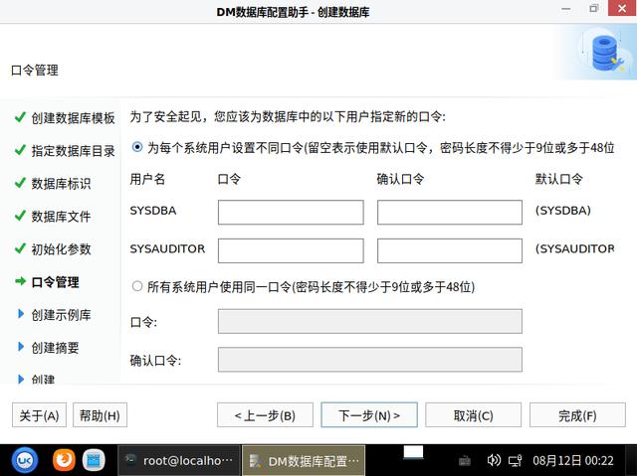Click the 完成(F) finish button

click(x=577, y=415)
